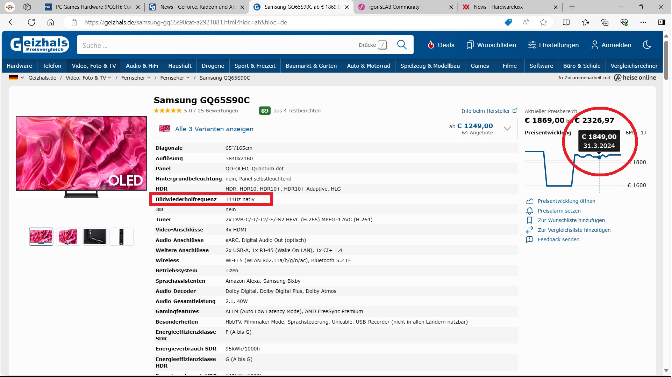Click browser favorites star icon
Screen dimensions: 672x377
click(x=543, y=22)
